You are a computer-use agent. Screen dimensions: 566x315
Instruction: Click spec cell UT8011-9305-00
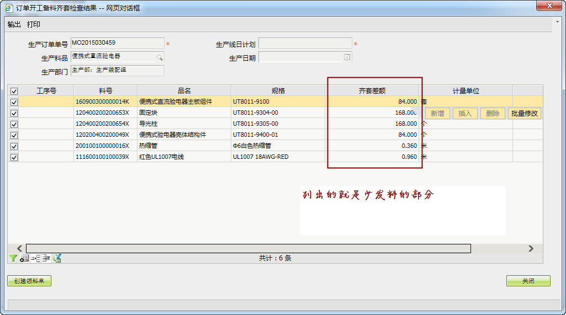(x=278, y=124)
